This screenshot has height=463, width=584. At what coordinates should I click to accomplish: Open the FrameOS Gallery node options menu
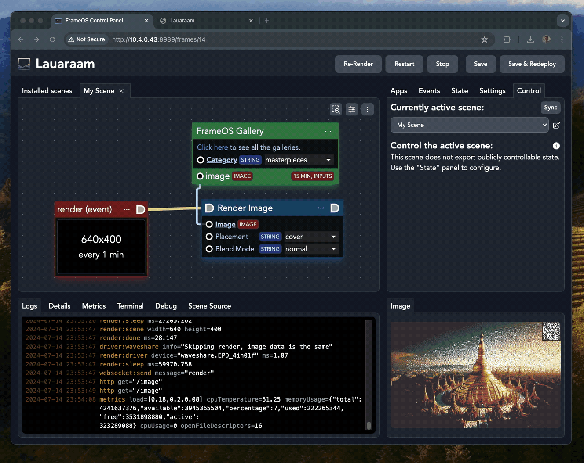point(328,131)
